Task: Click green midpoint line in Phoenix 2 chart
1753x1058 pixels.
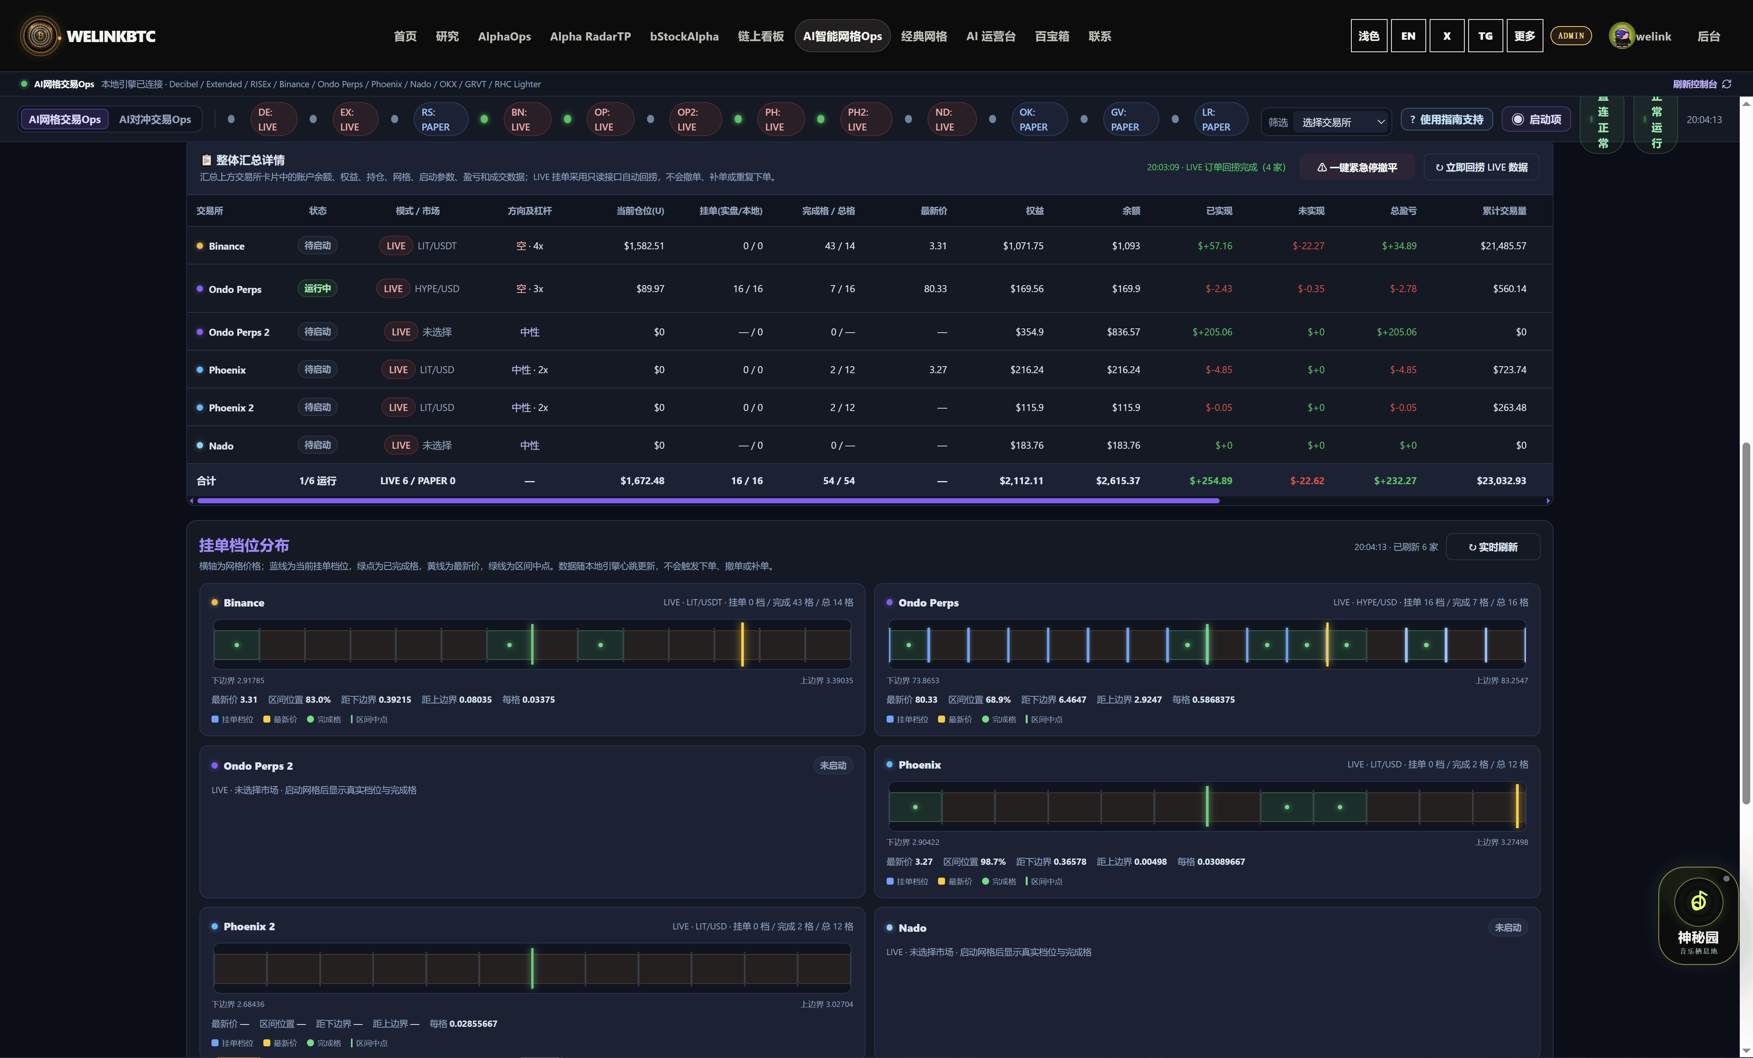Action: pyautogui.click(x=532, y=968)
